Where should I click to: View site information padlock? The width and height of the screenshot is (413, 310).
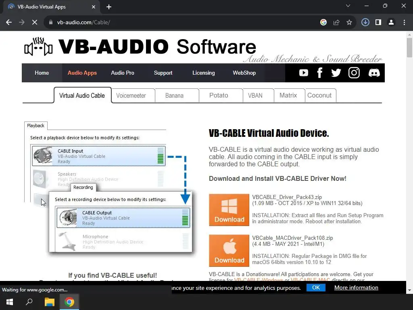51,23
